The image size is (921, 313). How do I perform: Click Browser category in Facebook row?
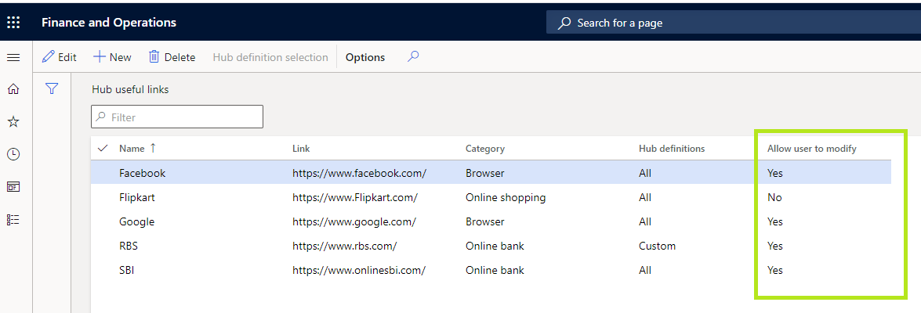[x=485, y=173]
